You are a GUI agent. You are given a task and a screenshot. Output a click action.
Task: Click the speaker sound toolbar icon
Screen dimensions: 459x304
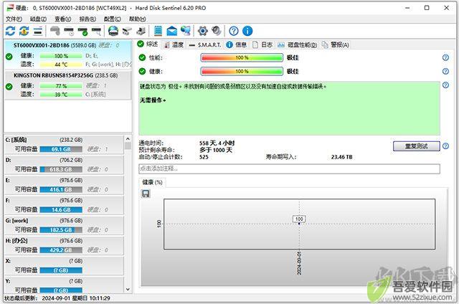217,31
